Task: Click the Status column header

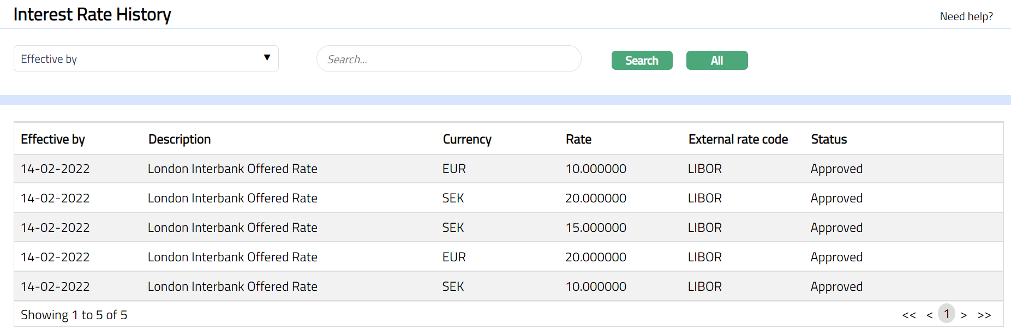Action: pos(829,139)
